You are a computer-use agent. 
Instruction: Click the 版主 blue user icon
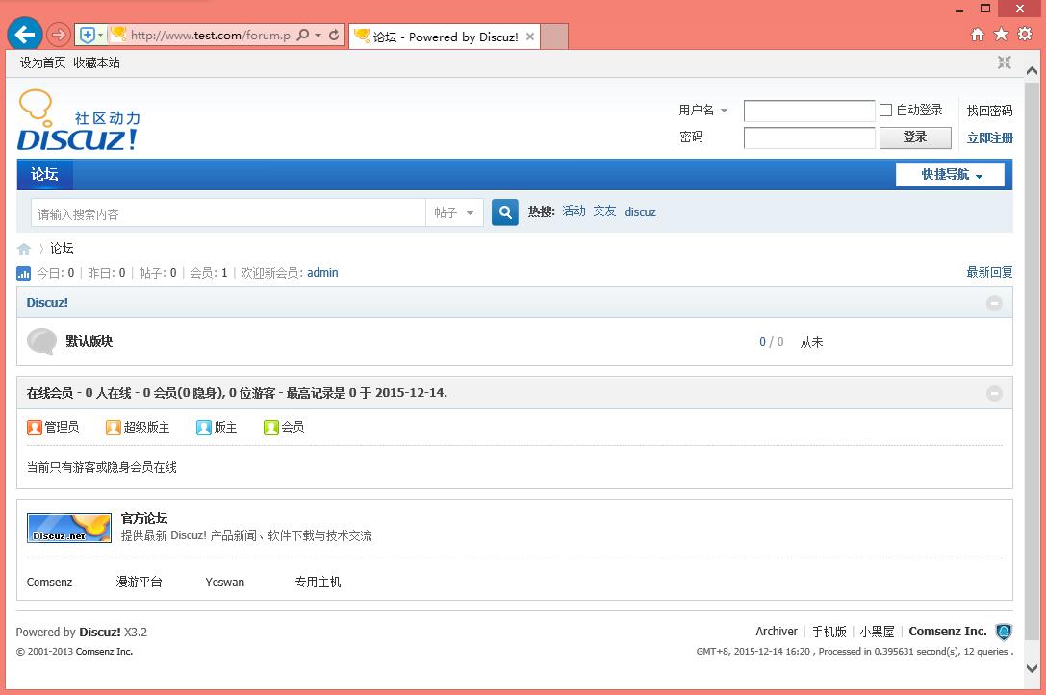pyautogui.click(x=203, y=427)
